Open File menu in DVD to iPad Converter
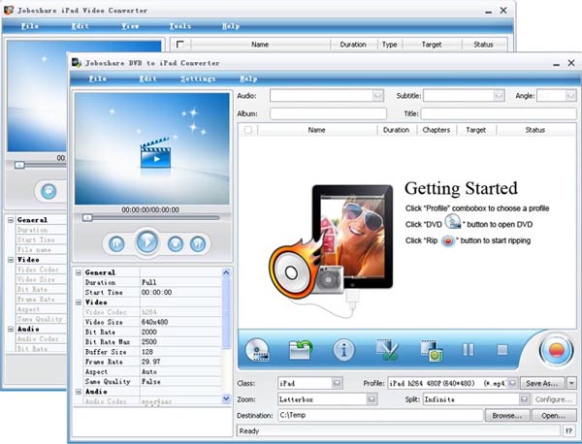Viewport: 582px width, 444px height. (x=98, y=79)
